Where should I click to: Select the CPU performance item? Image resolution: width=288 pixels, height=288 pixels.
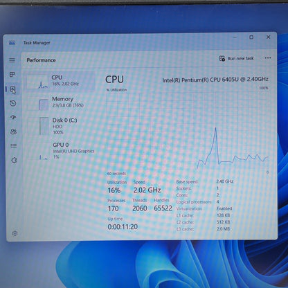tap(60, 81)
